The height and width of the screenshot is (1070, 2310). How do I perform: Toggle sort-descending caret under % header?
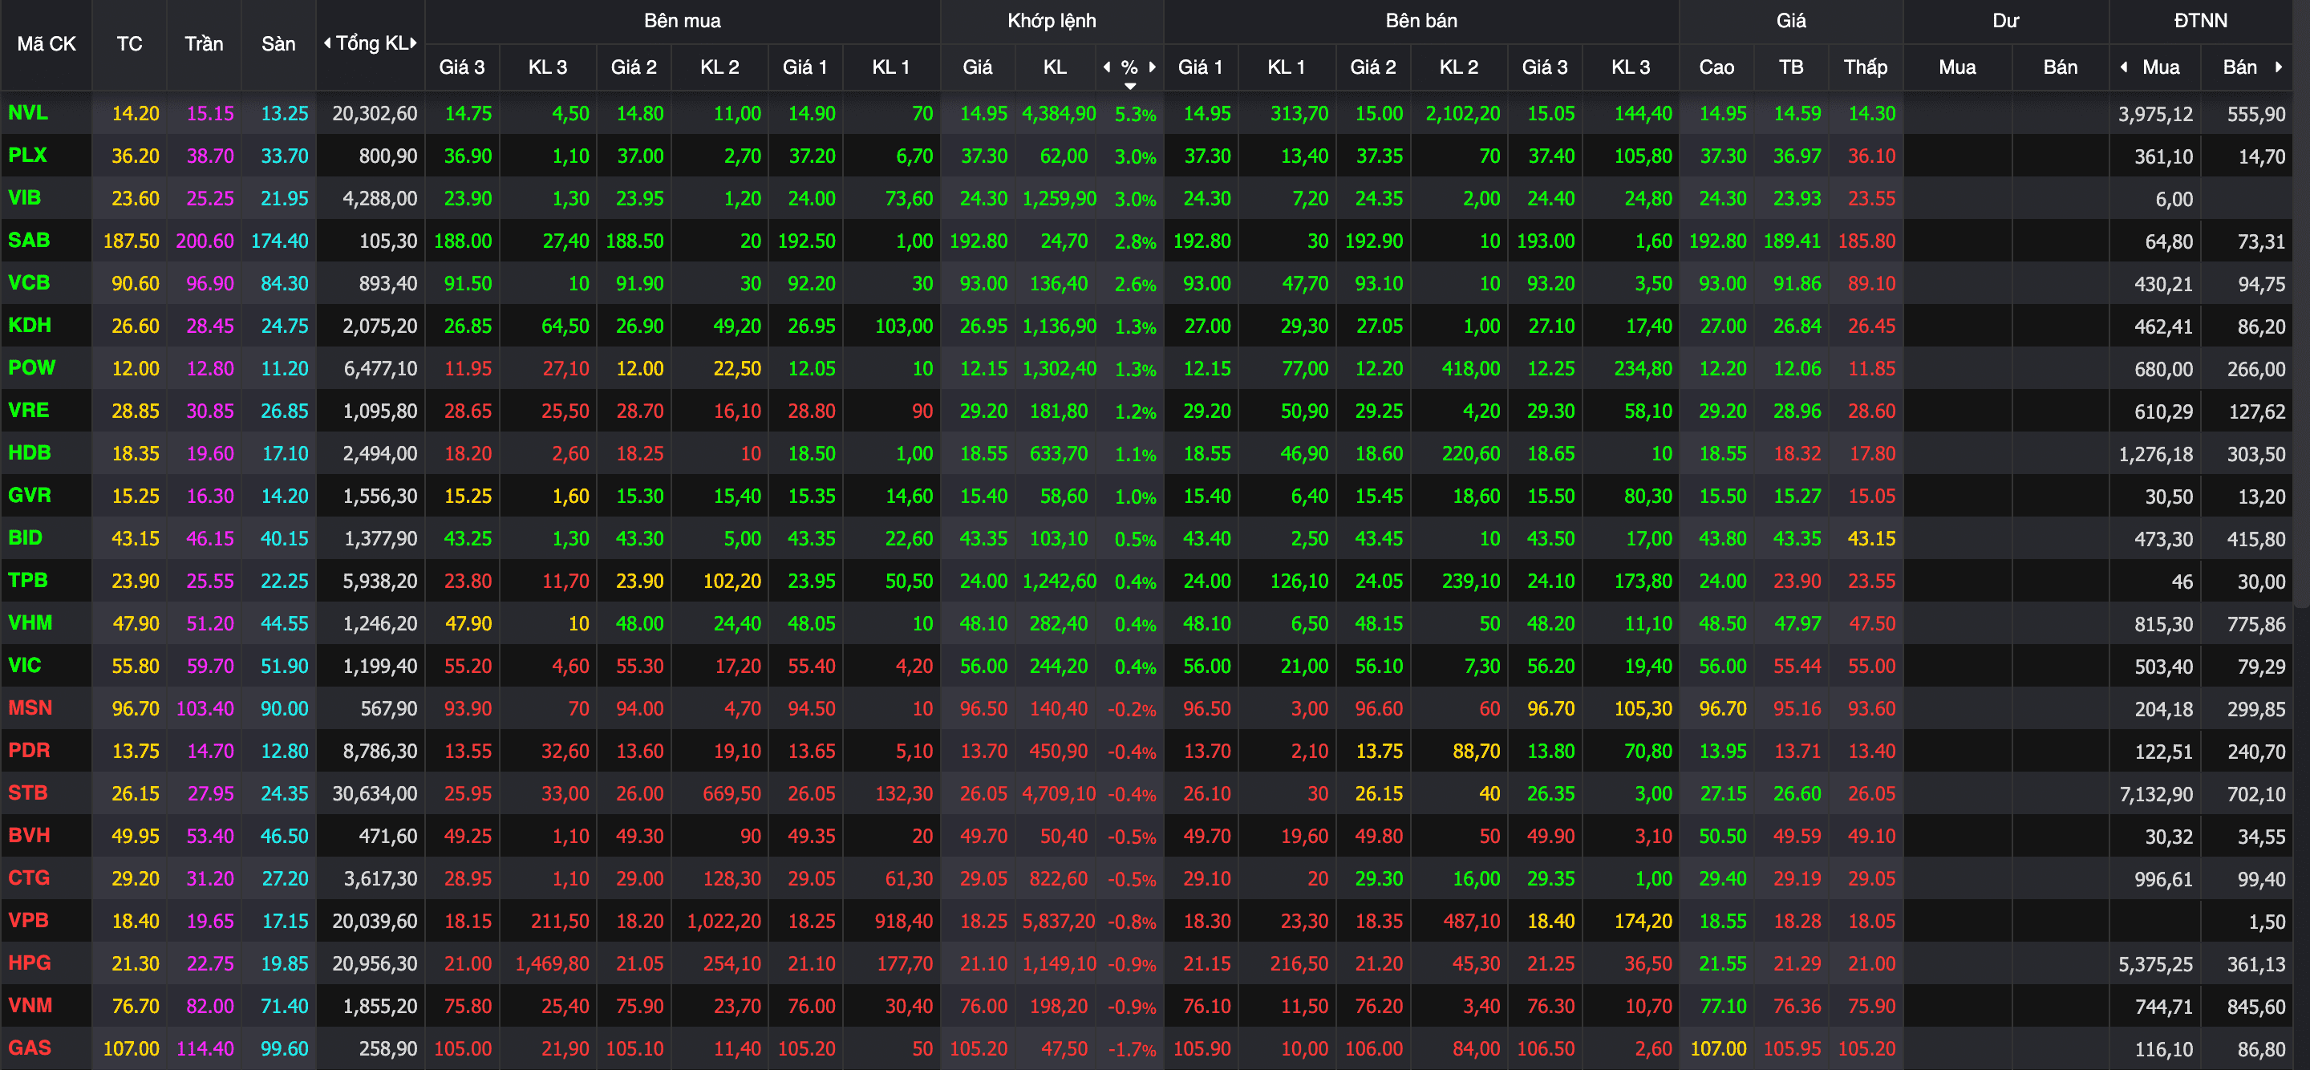(1130, 86)
